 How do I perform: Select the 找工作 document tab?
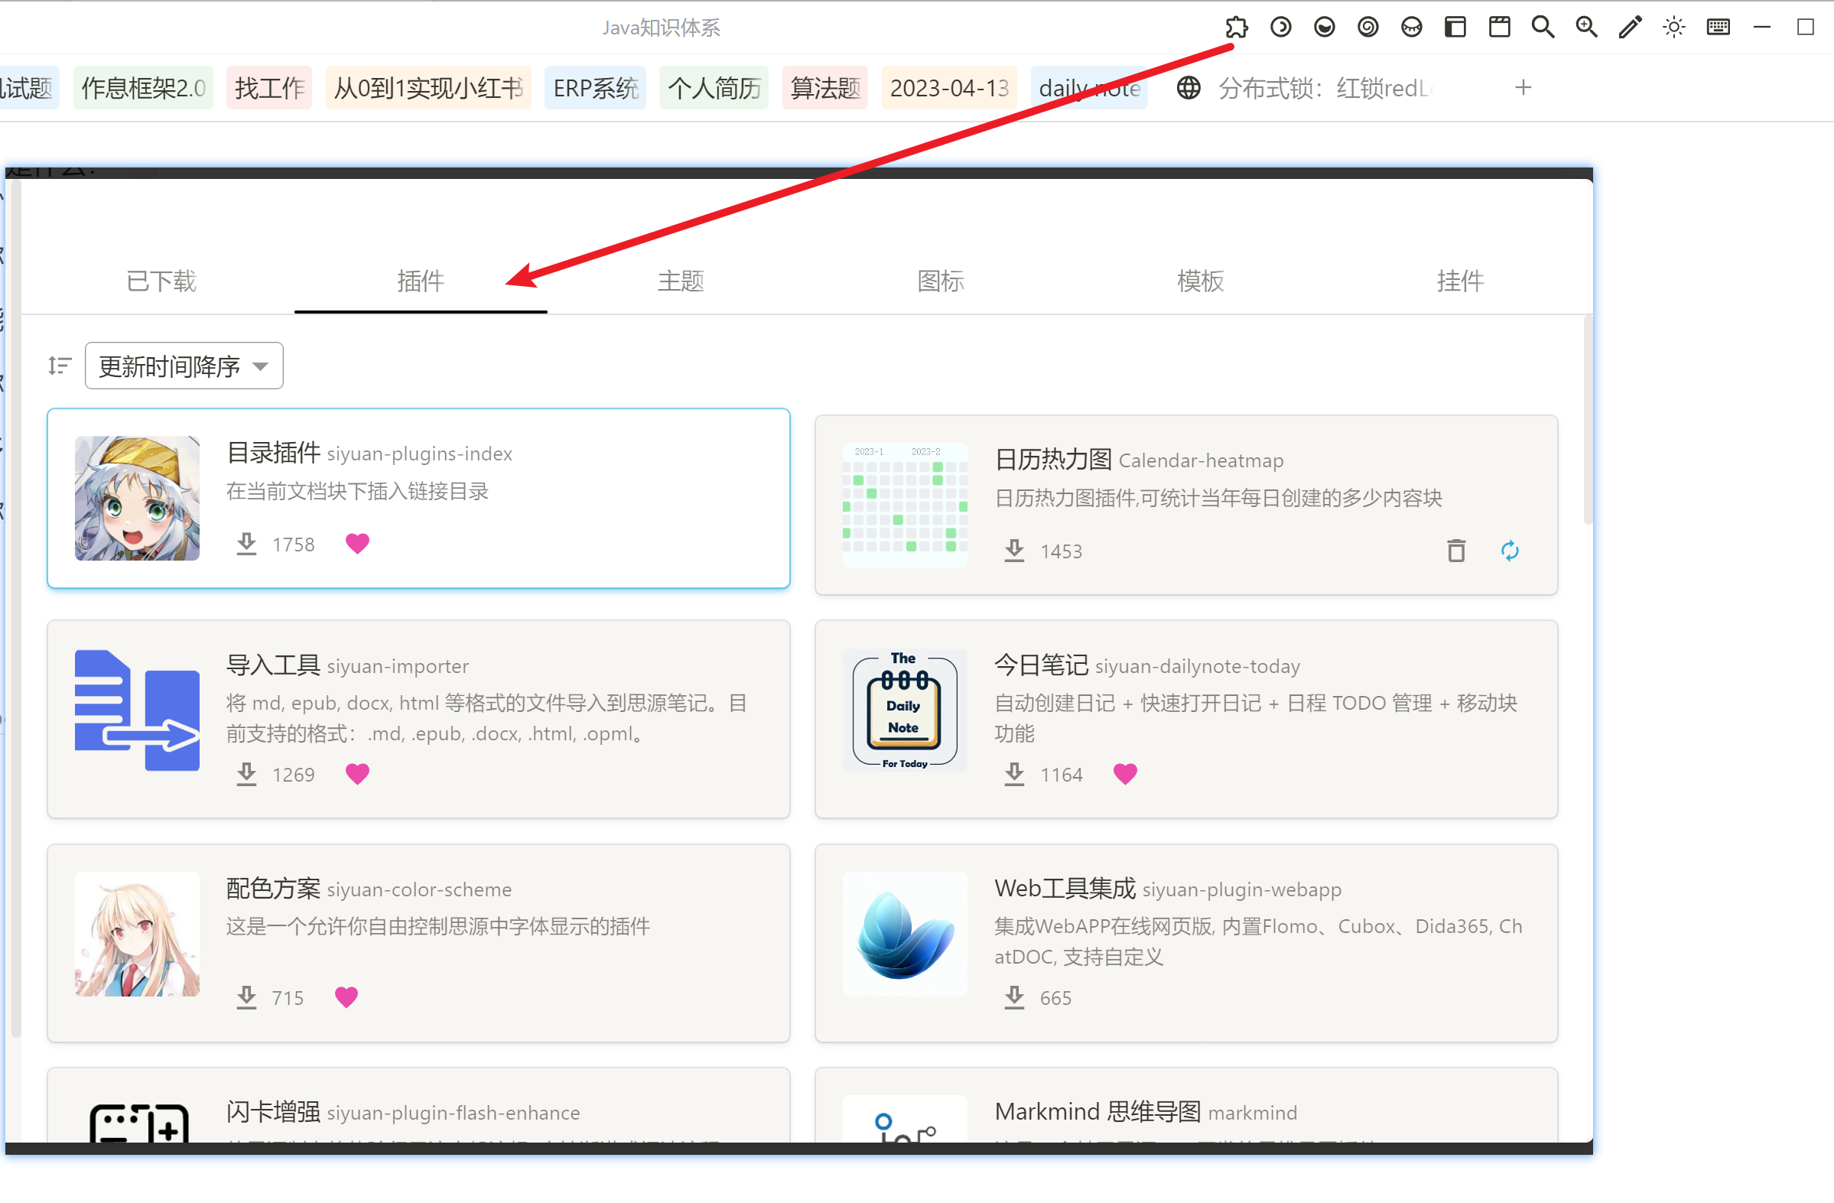click(268, 87)
